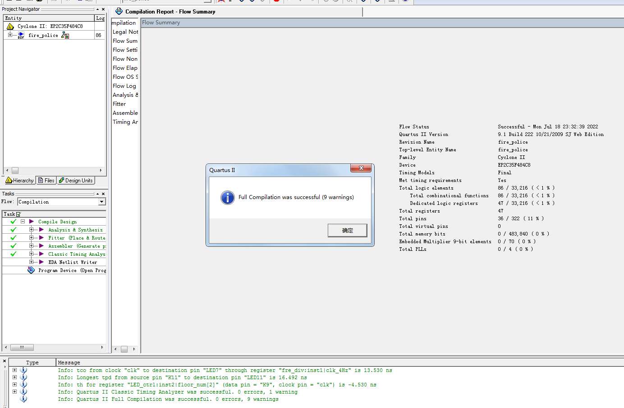
Task: Click the Entity column header
Action: (49, 18)
